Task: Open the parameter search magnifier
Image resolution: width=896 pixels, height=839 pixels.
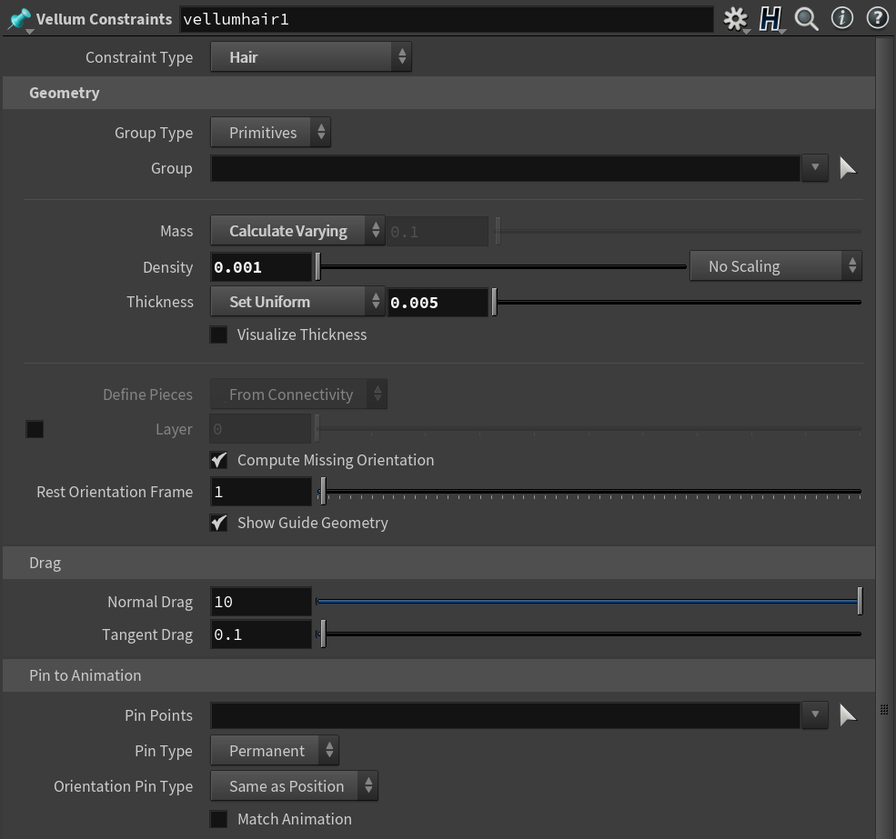Action: [806, 19]
